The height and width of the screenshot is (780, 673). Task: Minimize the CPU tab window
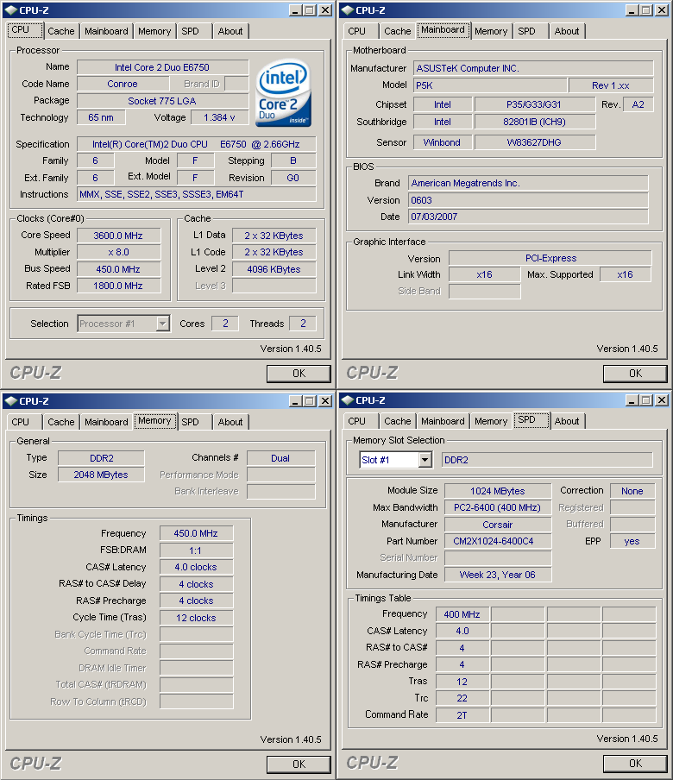(295, 10)
